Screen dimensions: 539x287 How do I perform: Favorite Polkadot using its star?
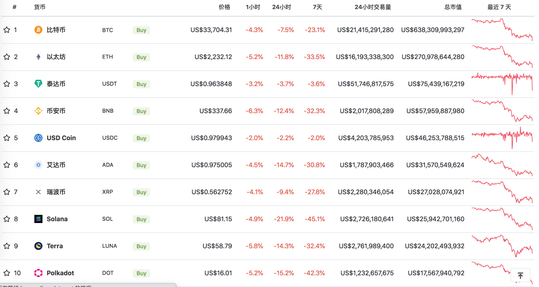7,273
